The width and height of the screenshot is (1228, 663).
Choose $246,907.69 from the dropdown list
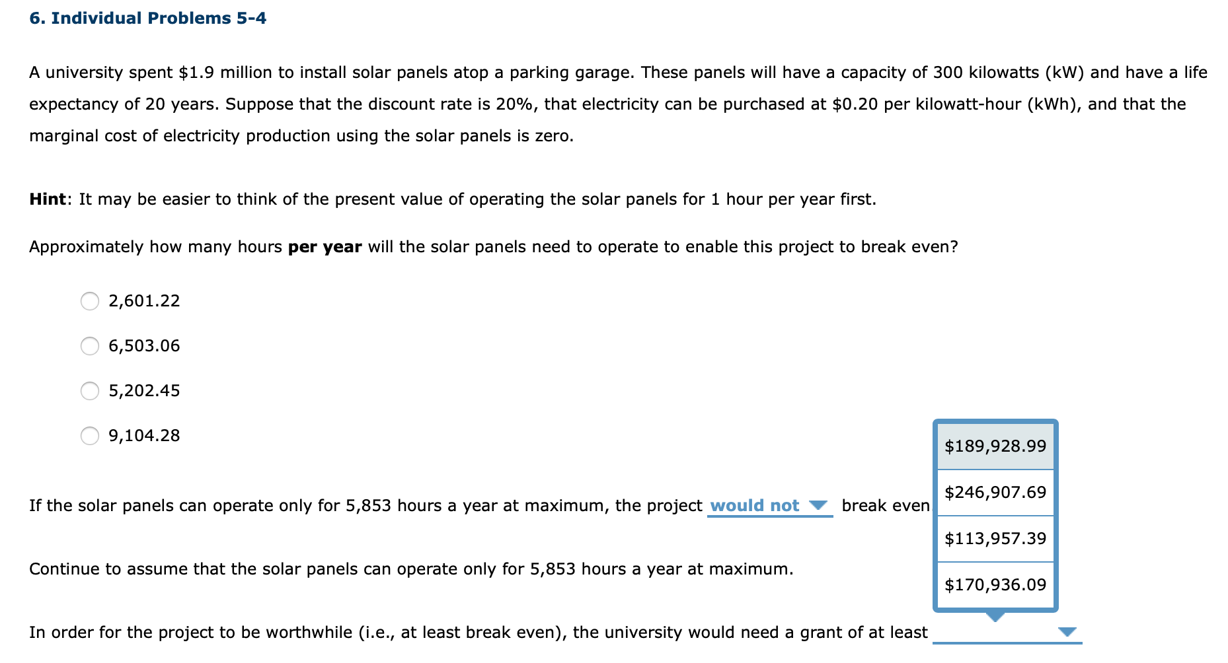click(995, 493)
